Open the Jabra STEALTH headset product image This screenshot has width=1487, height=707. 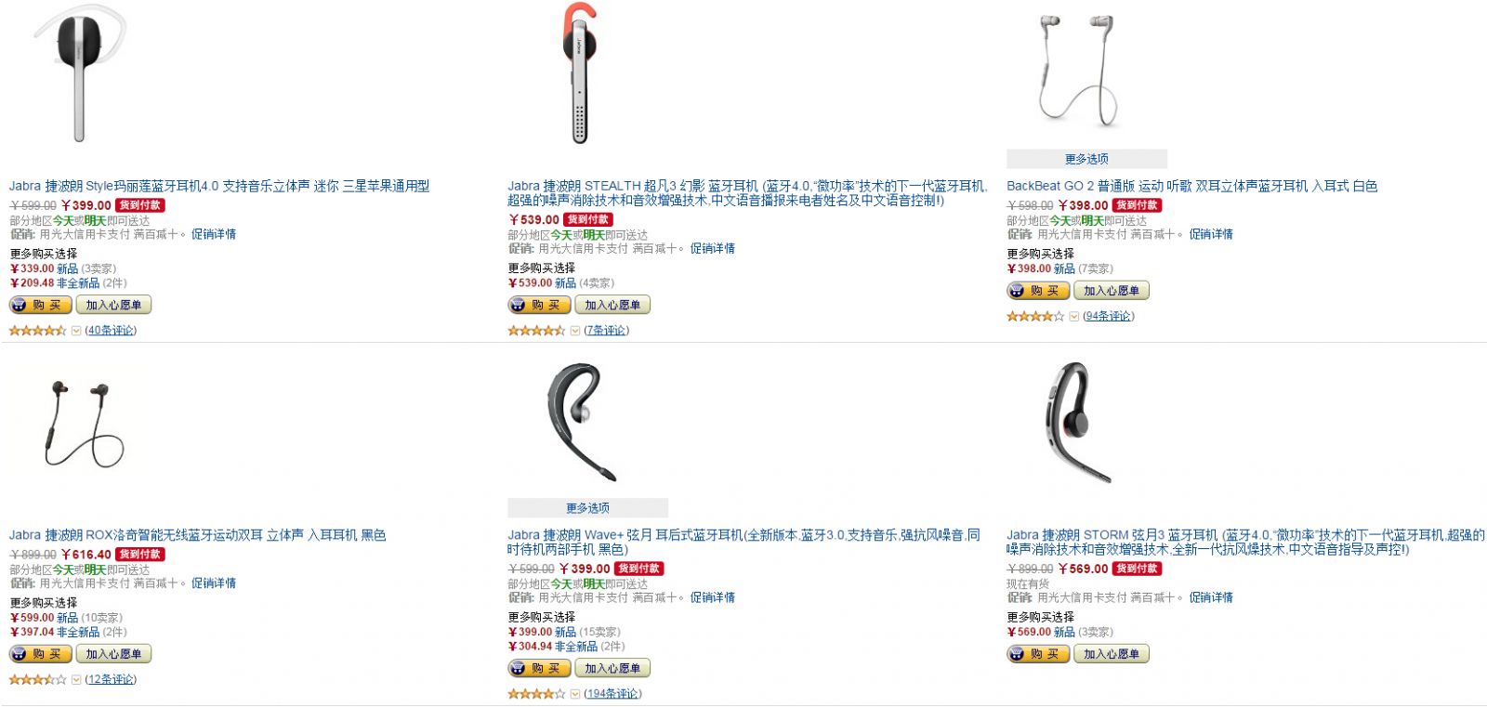click(x=580, y=72)
